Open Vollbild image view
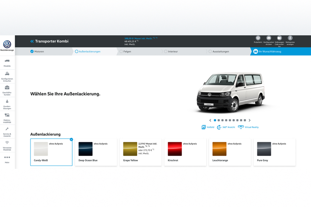 pyautogui.click(x=208, y=127)
